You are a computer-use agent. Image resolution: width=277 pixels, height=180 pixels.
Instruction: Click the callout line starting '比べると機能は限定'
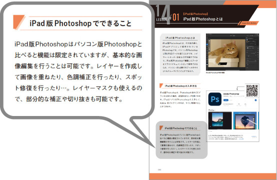point(78,55)
